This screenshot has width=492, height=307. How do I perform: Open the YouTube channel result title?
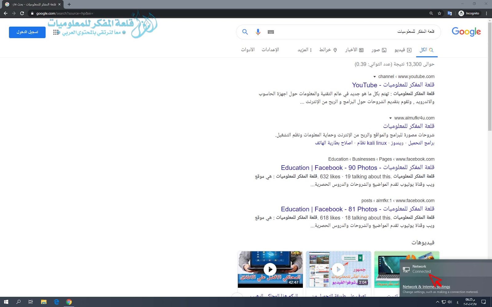[x=393, y=85]
